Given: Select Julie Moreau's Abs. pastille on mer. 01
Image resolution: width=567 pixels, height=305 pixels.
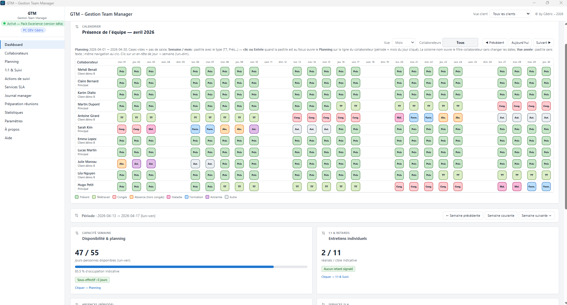Looking at the screenshot, I should [122, 164].
